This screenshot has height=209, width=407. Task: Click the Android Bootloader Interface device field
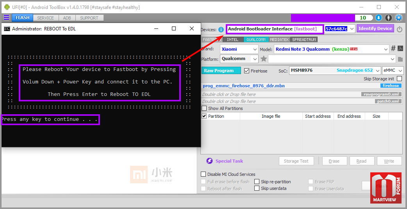coord(275,29)
